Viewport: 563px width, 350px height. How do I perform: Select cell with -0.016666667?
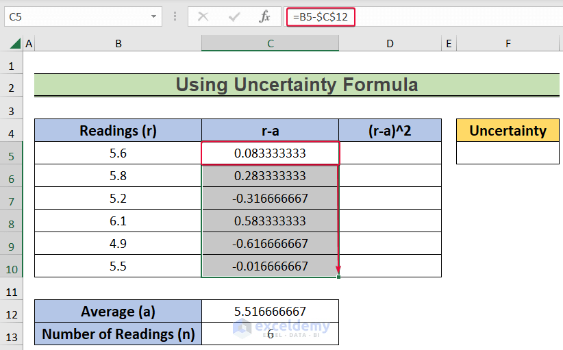point(270,266)
